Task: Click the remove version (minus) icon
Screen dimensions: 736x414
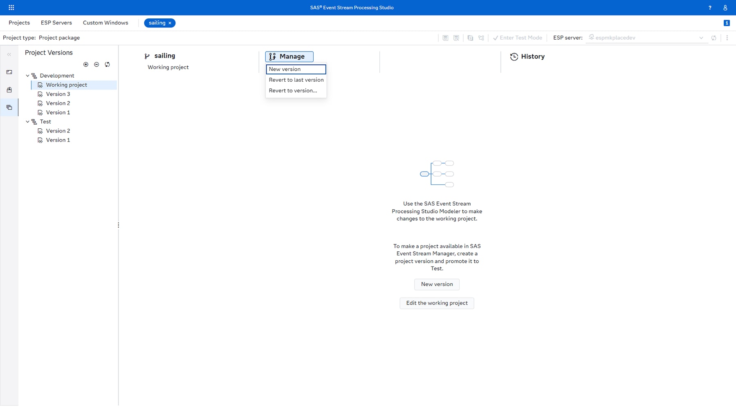Action: click(x=97, y=64)
